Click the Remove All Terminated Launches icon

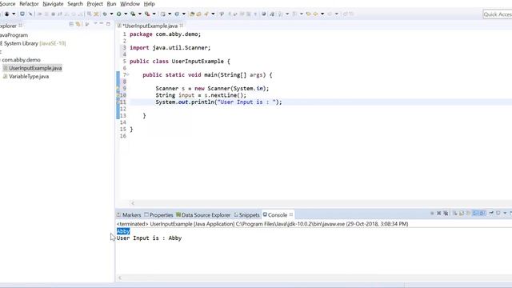tap(446, 214)
